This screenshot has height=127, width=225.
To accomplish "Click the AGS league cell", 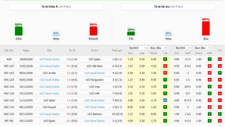I will pos(9,59).
